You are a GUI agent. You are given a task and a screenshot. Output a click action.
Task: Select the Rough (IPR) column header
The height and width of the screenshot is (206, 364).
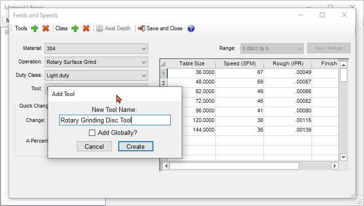click(288, 63)
